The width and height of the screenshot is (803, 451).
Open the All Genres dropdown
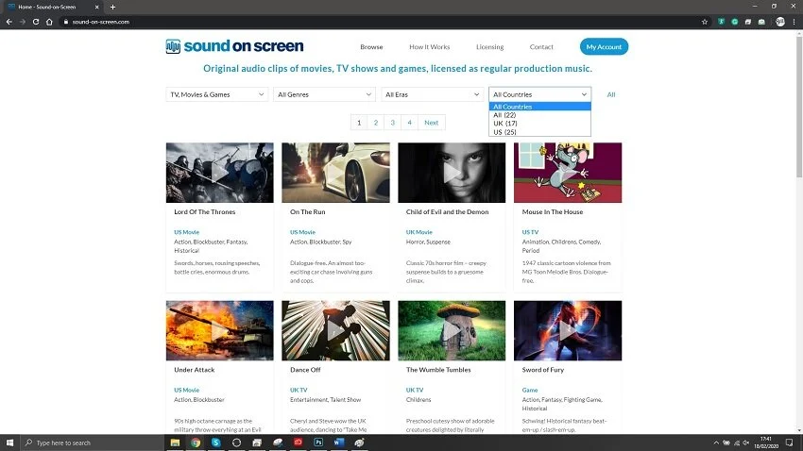(x=325, y=94)
